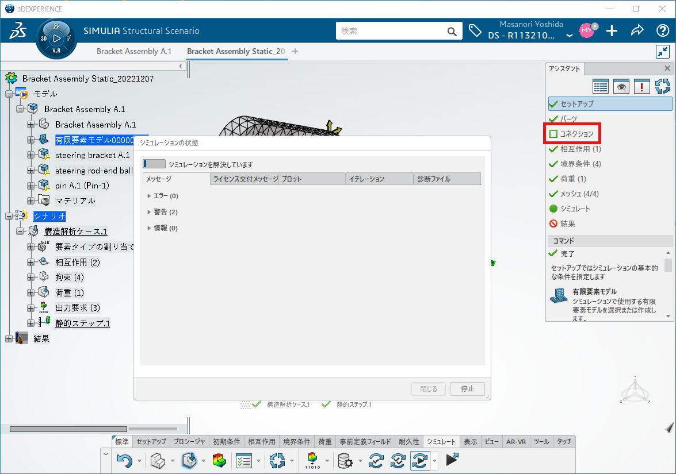676x474 pixels.
Task: Select the 静的ステップ.1 tree item
Action: (82, 323)
